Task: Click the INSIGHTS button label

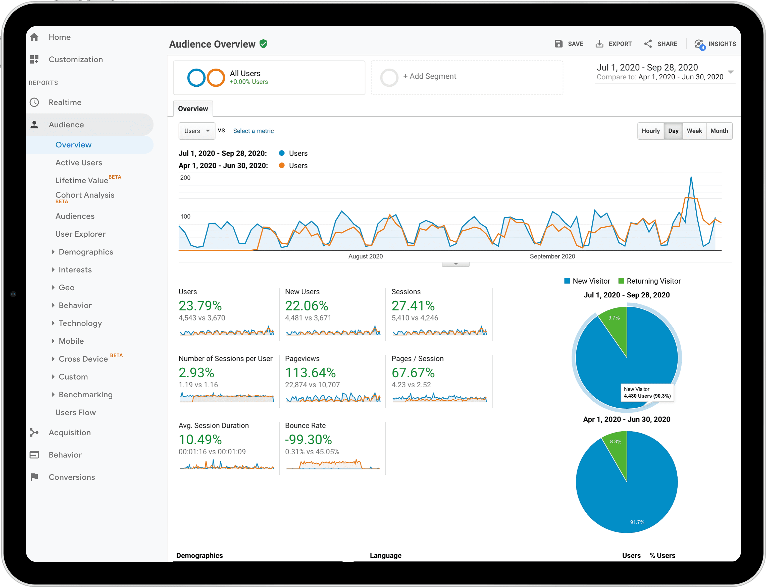Action: pos(722,44)
